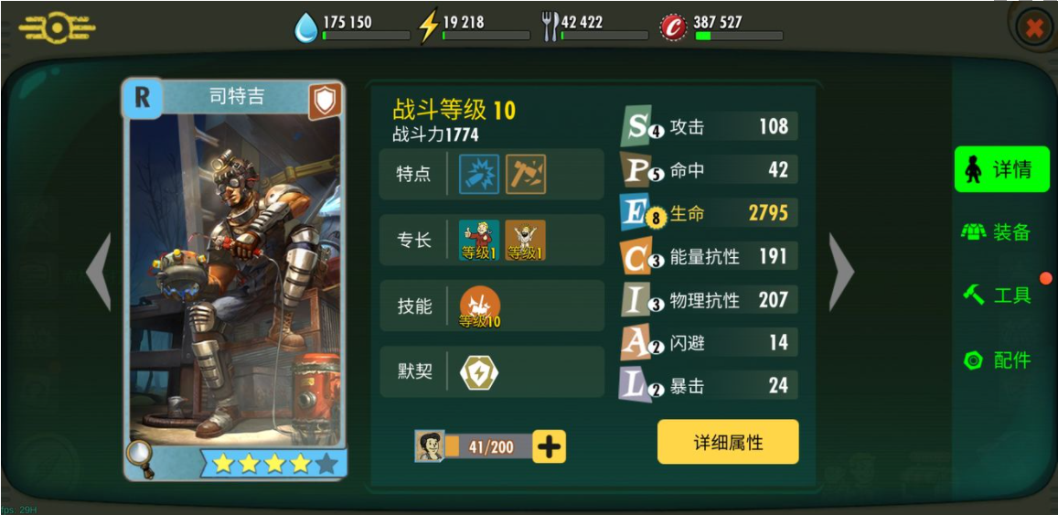Click the 详细属性 button
Screen dimensions: 1058x515
pos(728,442)
